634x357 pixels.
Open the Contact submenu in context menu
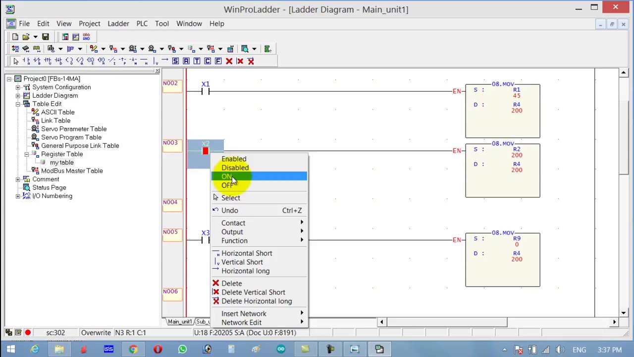pos(260,223)
